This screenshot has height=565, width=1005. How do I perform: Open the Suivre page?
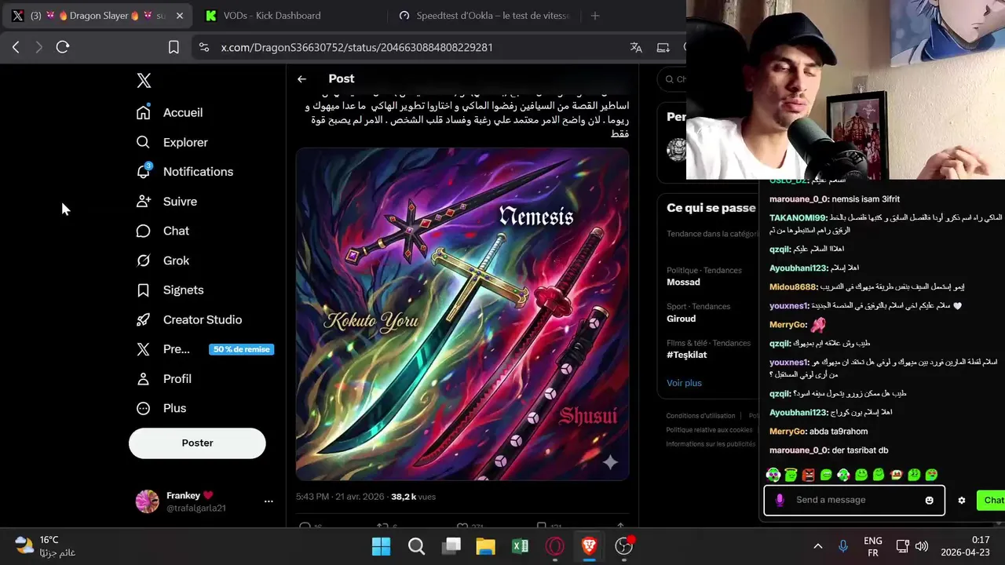tap(166, 201)
